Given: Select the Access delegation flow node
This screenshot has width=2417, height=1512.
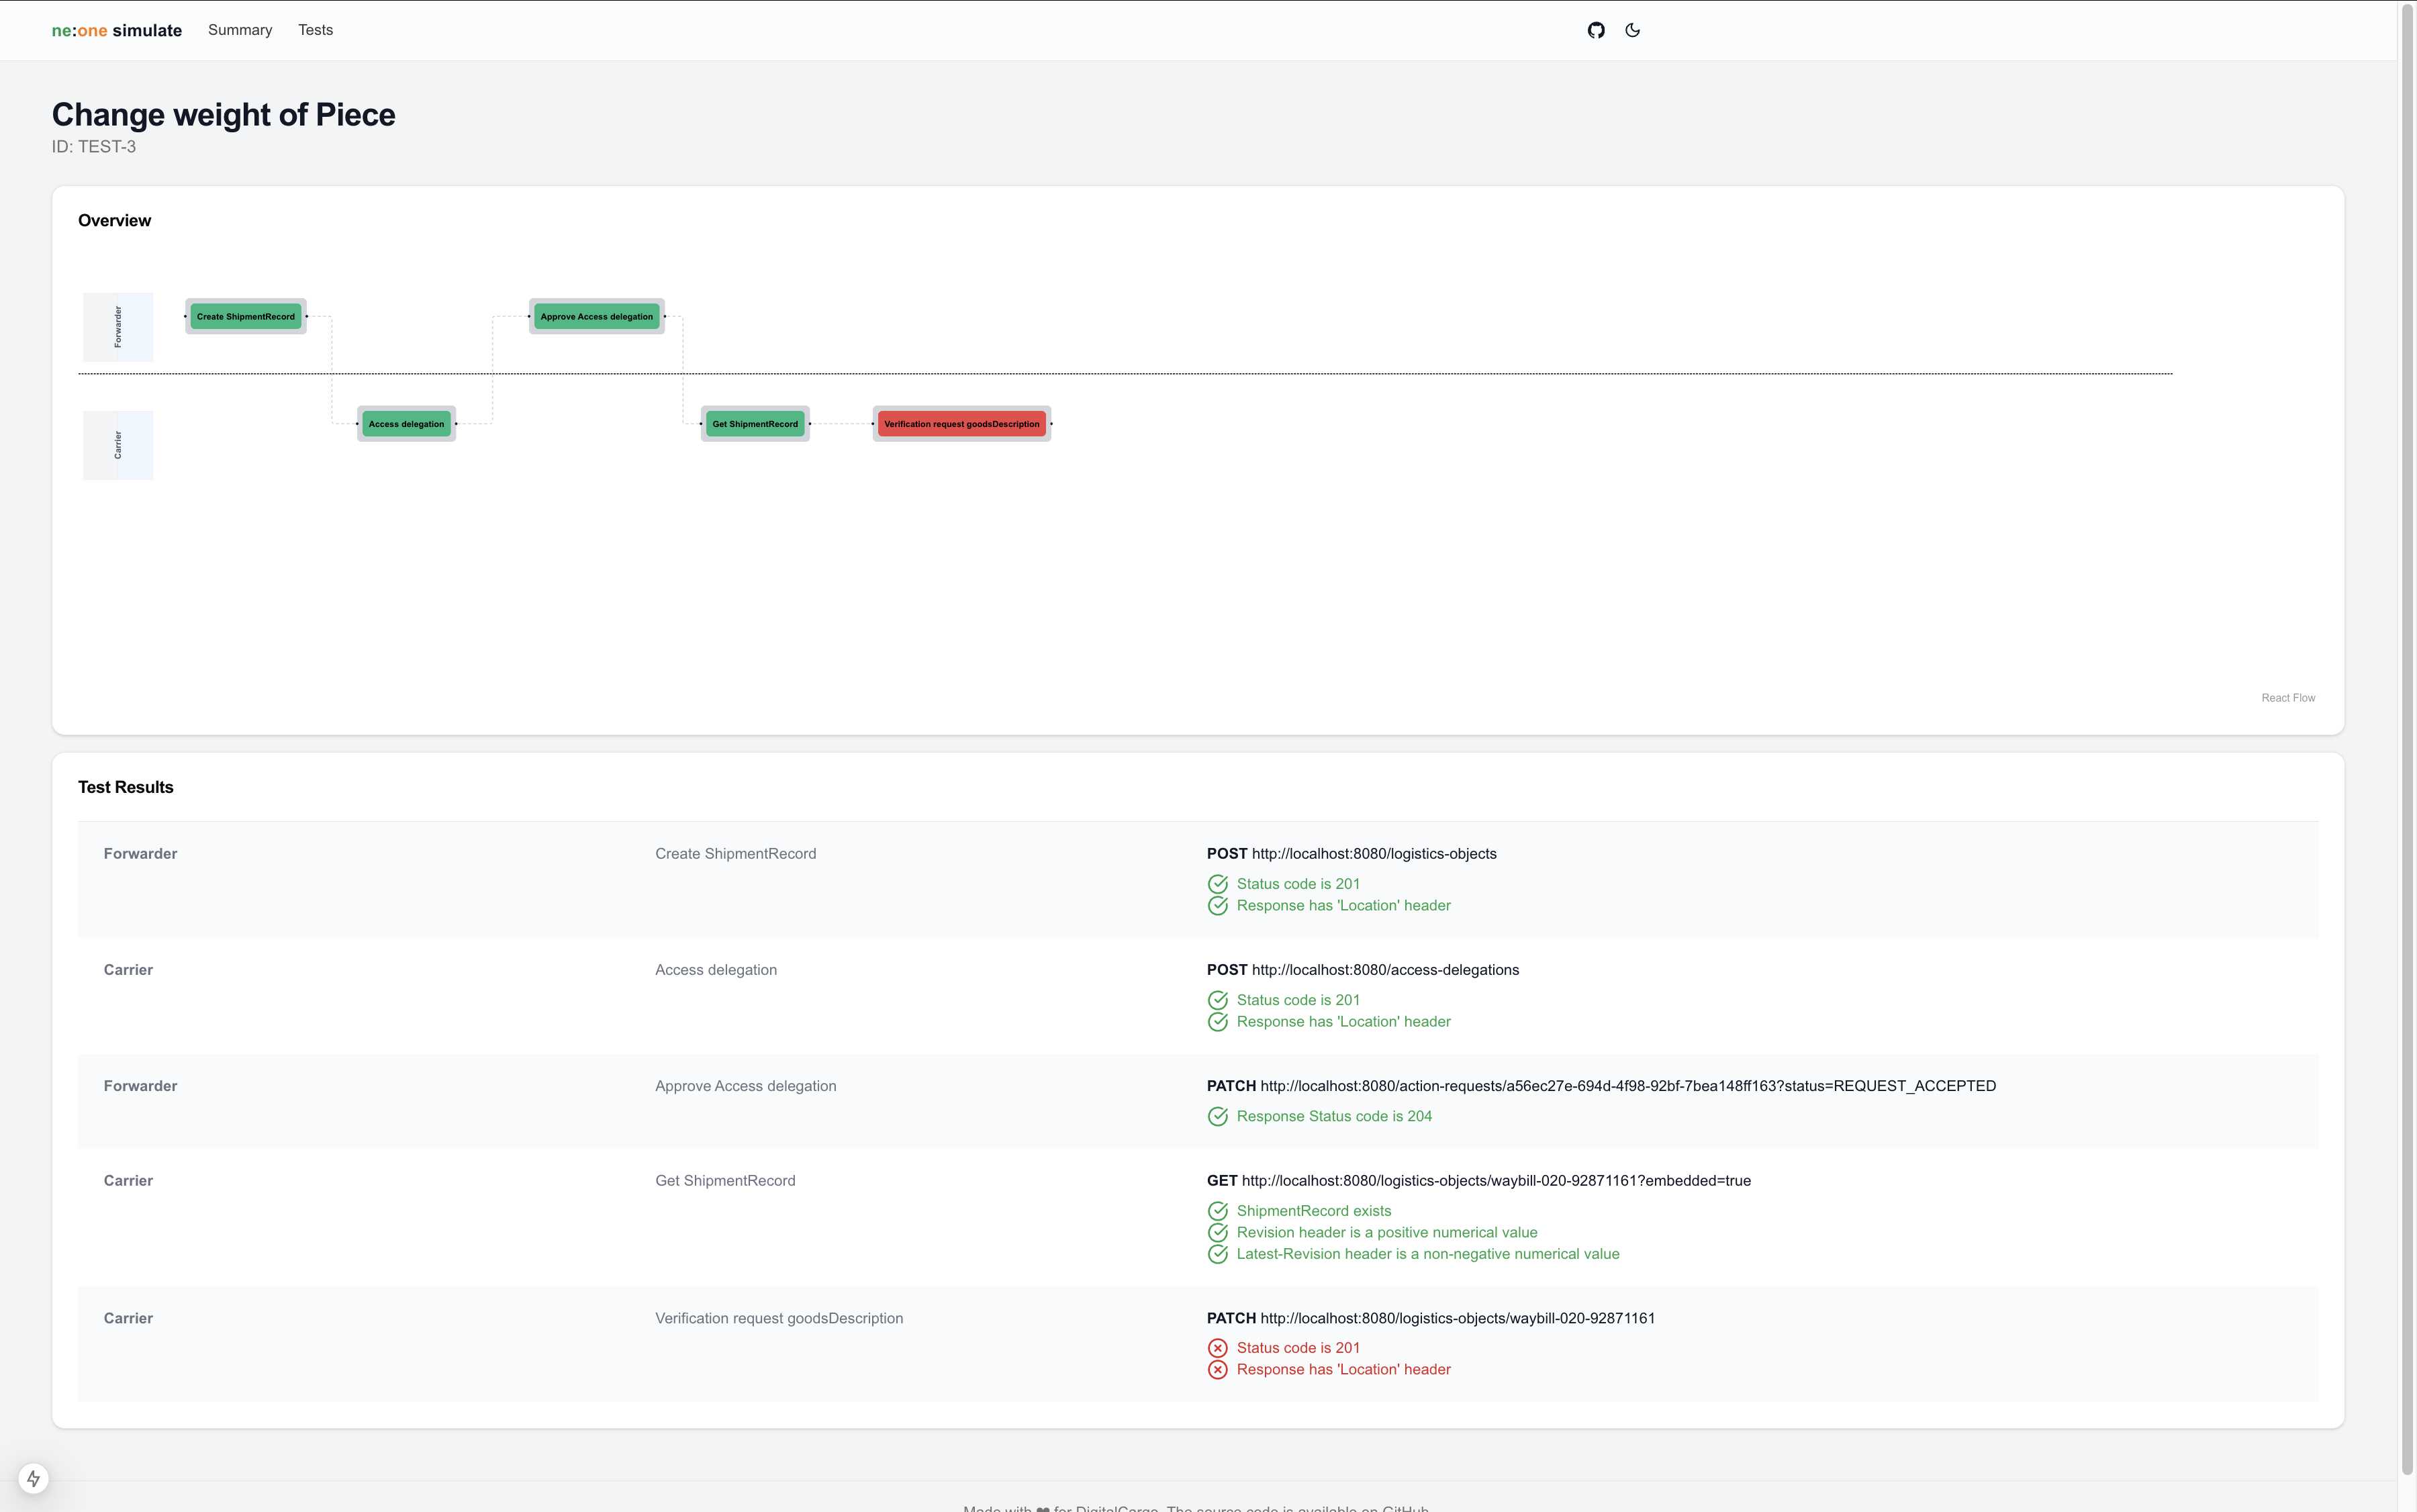Looking at the screenshot, I should [x=406, y=424].
